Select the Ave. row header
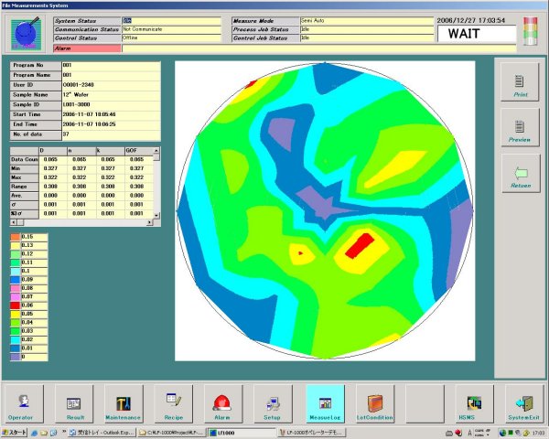549x439 pixels. click(x=24, y=196)
